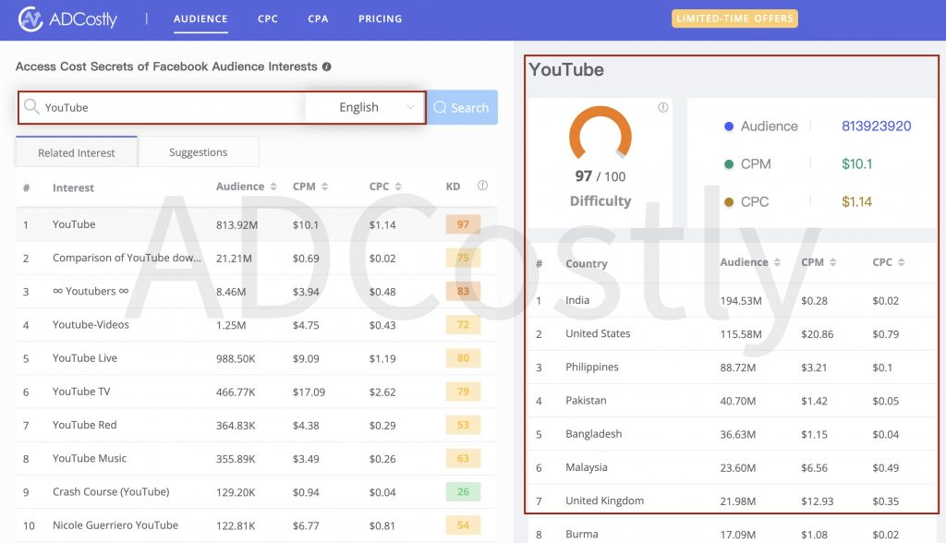Image resolution: width=946 pixels, height=543 pixels.
Task: Switch to the Suggestions tab
Action: tap(199, 152)
